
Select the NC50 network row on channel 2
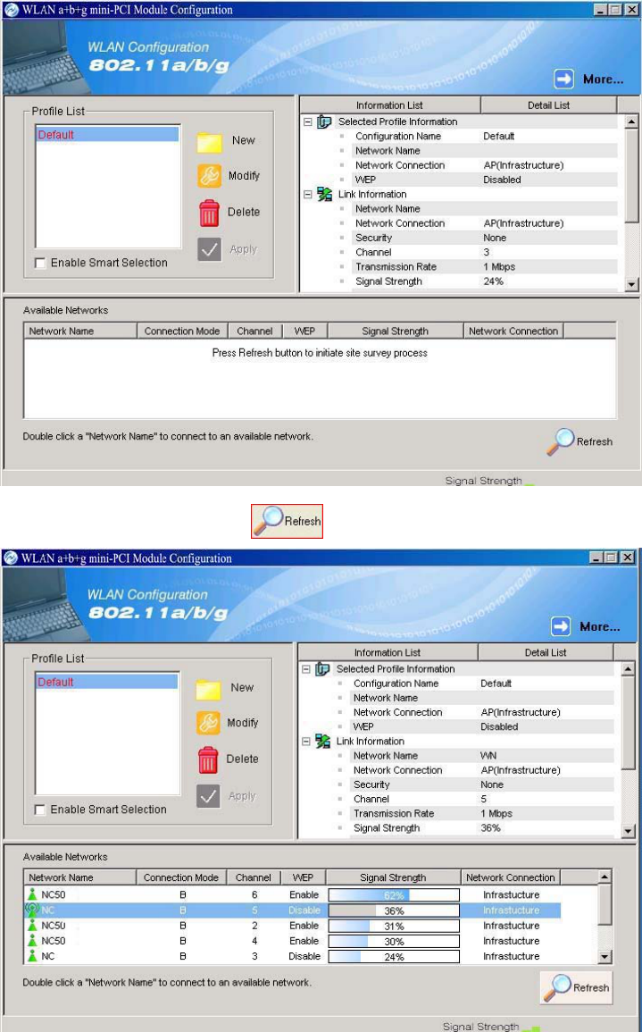[x=293, y=926]
